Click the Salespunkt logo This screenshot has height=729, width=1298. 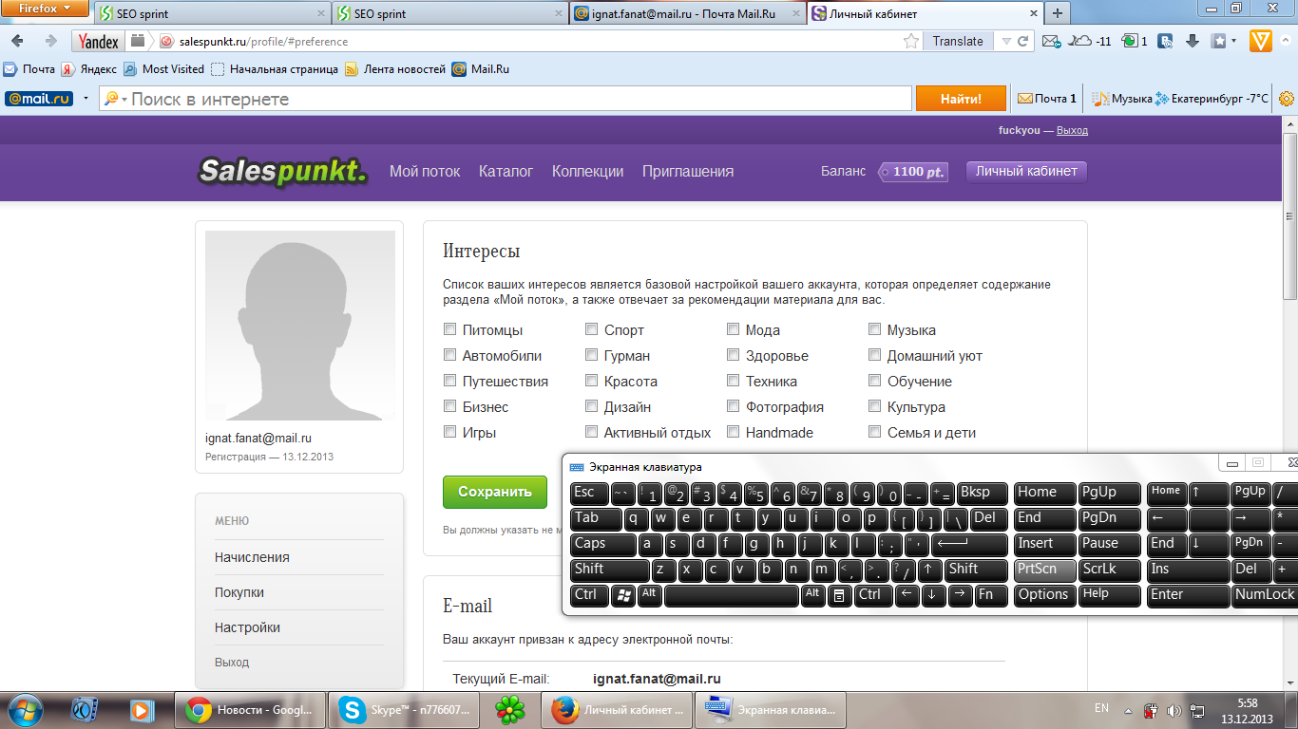(282, 172)
